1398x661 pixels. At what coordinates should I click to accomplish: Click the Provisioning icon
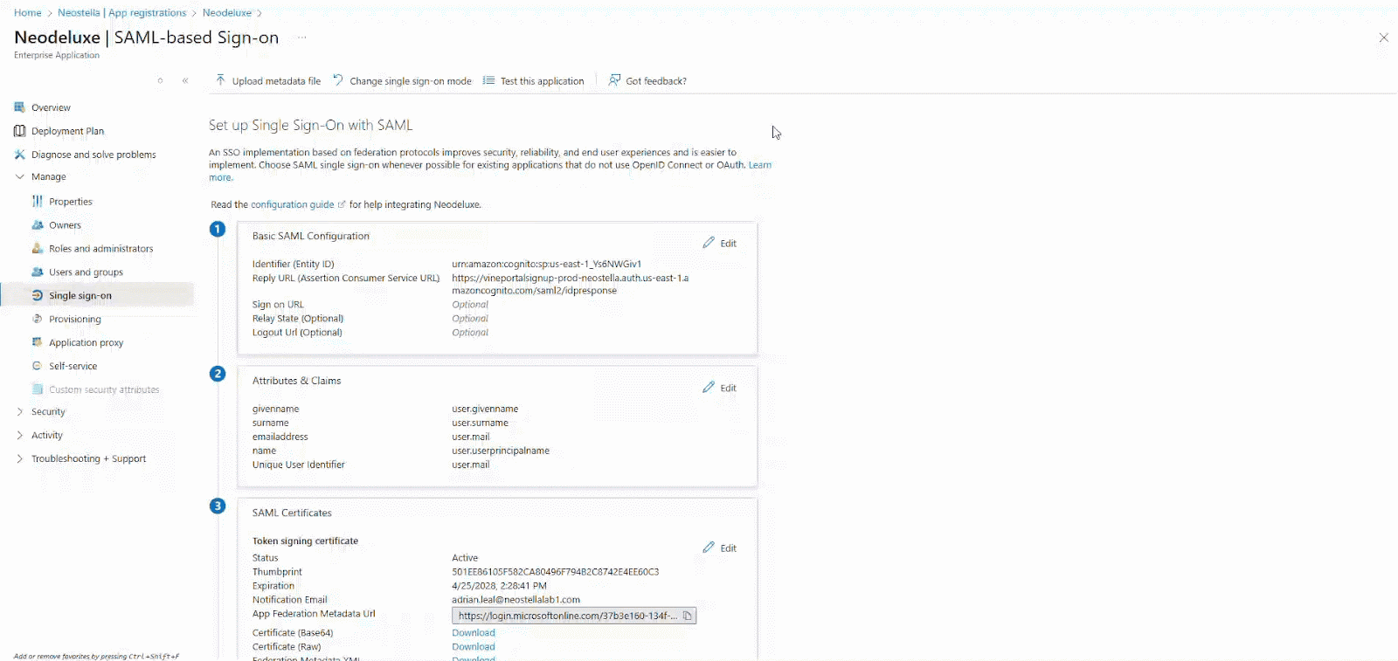[x=37, y=320]
